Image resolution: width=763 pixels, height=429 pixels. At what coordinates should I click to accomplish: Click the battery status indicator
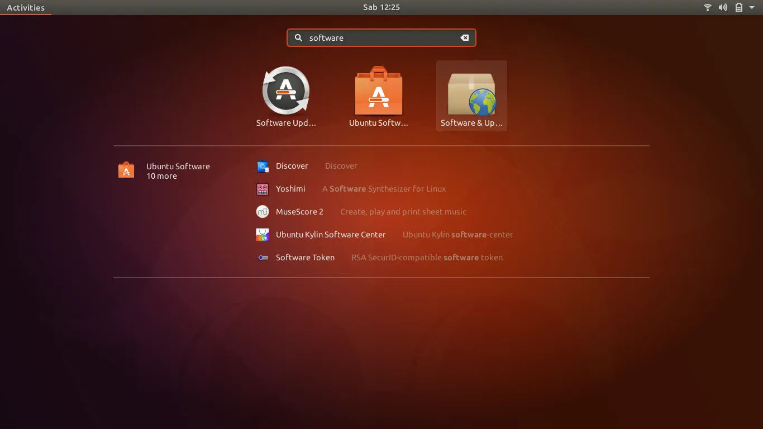click(x=738, y=7)
